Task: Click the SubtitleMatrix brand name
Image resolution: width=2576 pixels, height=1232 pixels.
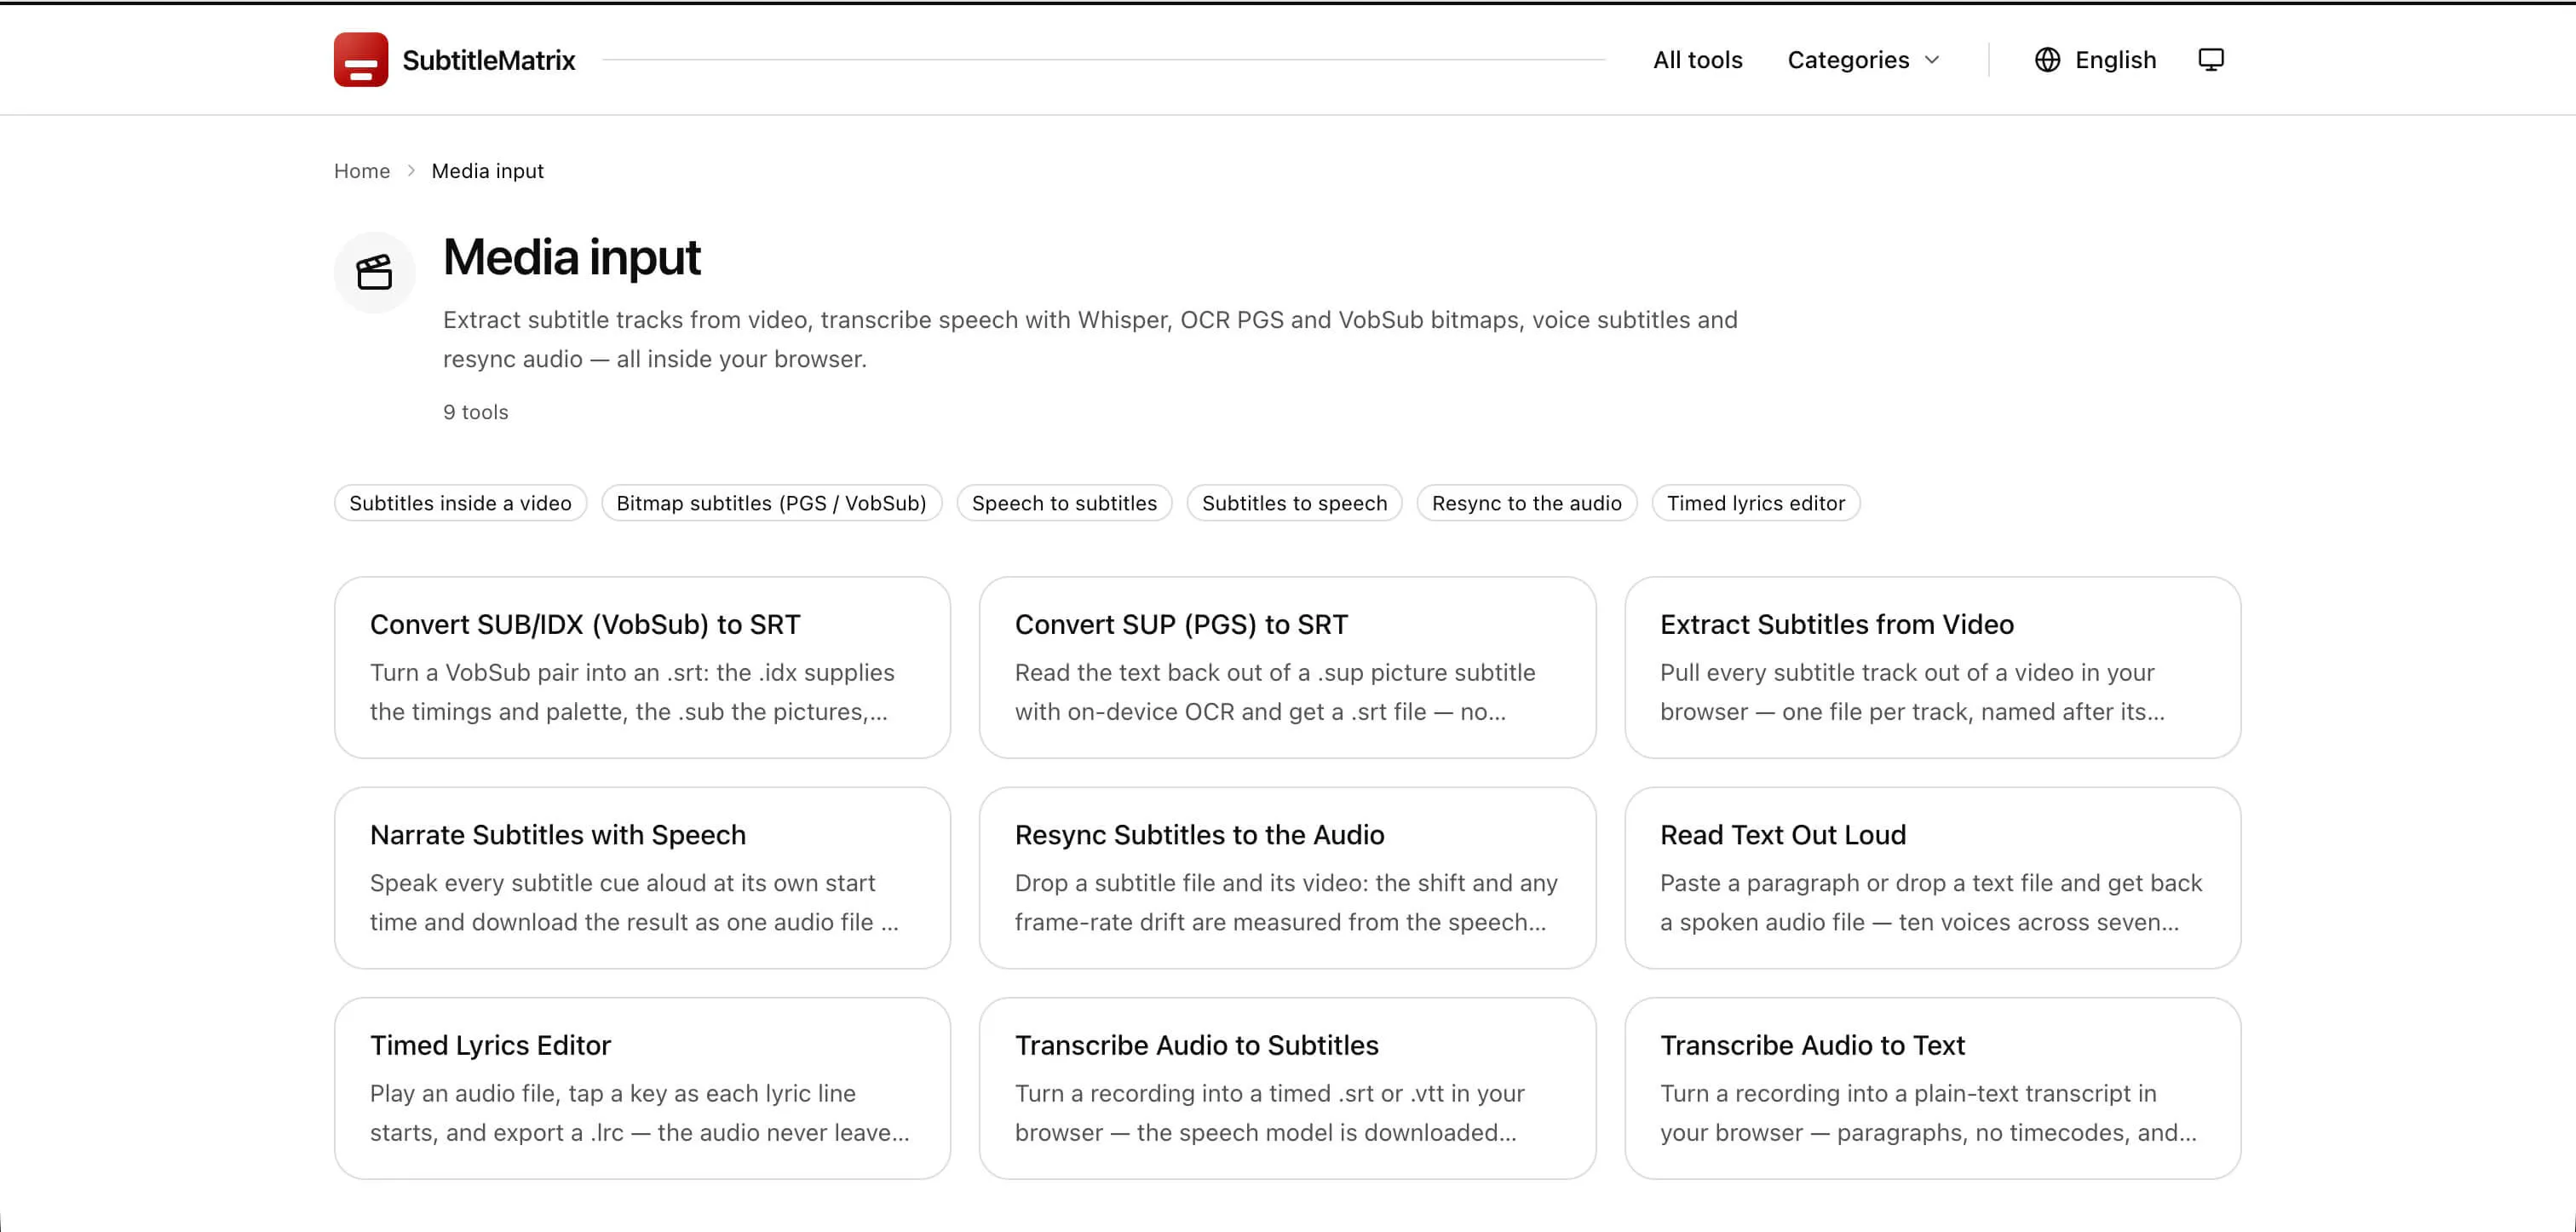Action: coord(489,60)
